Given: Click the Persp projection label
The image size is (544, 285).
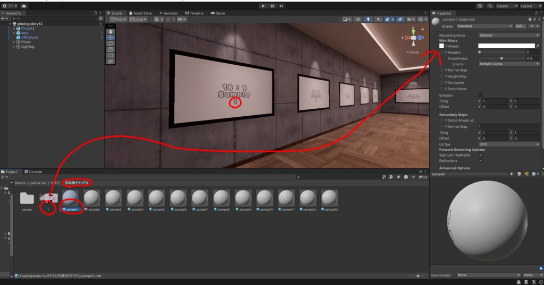Looking at the screenshot, I should (413, 52).
